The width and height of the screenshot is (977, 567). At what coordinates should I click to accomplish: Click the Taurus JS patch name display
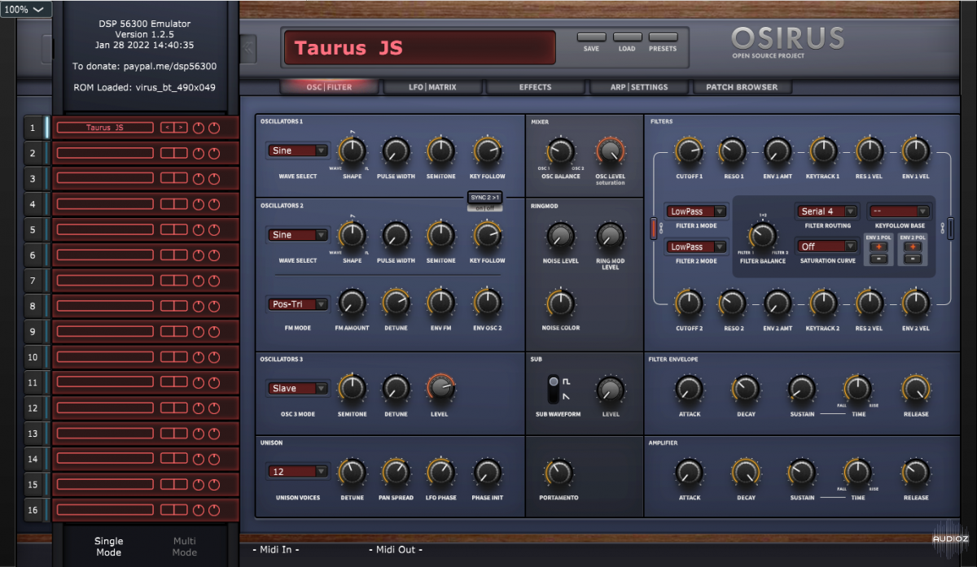419,48
